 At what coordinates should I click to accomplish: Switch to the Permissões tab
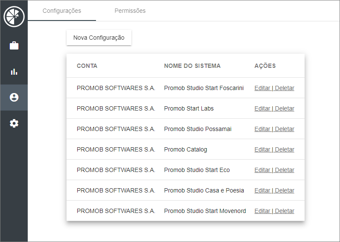pyautogui.click(x=130, y=11)
